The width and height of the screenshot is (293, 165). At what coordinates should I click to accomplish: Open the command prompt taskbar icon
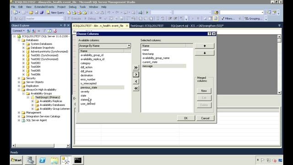pyautogui.click(x=78, y=160)
